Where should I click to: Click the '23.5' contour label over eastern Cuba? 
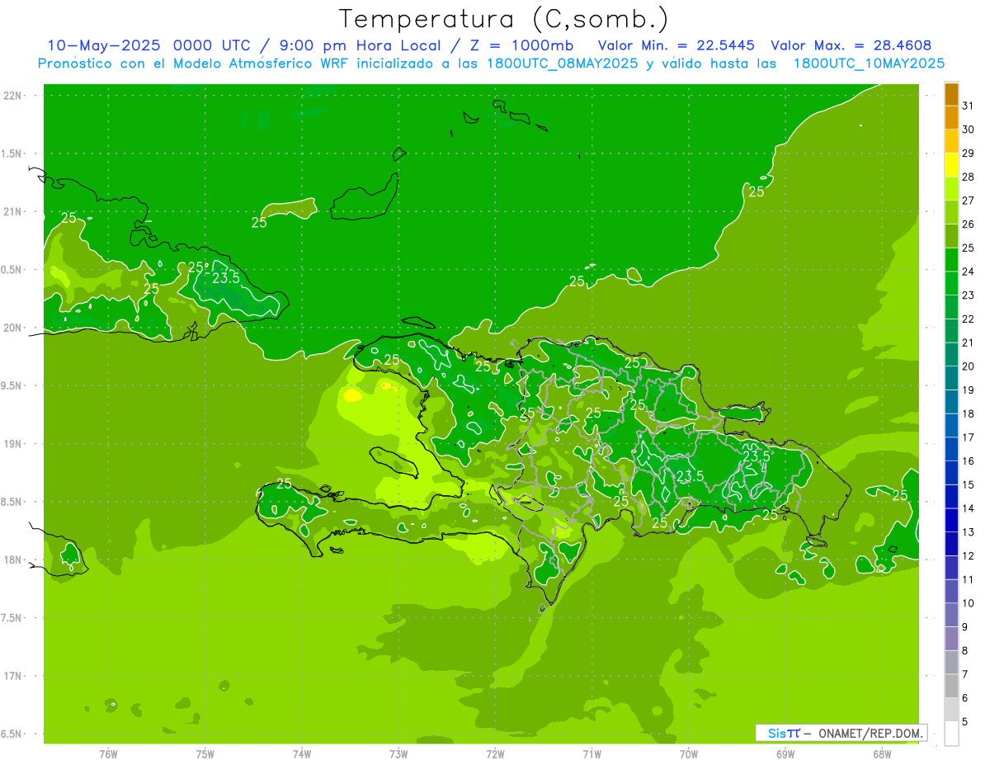coord(226,278)
